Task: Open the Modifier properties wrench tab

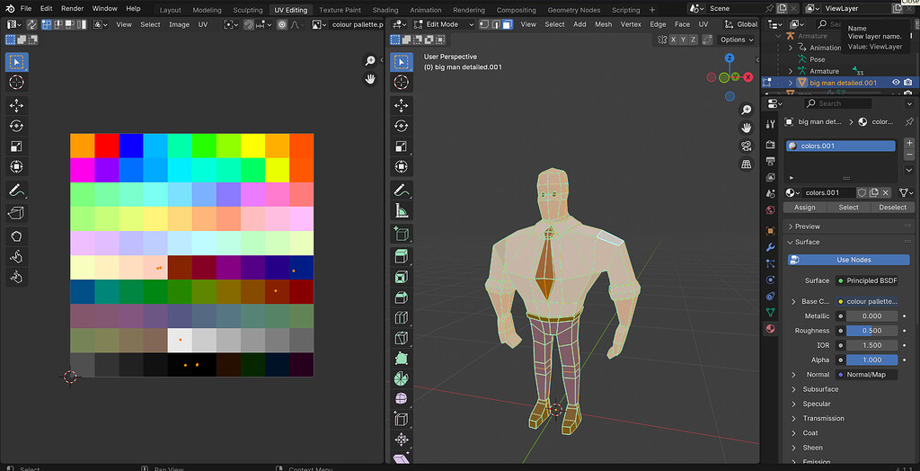Action: [771, 247]
